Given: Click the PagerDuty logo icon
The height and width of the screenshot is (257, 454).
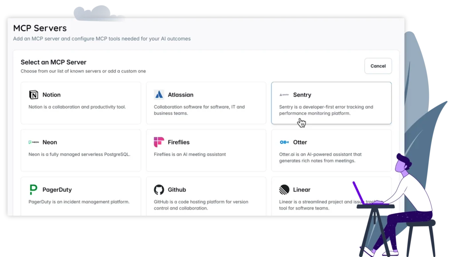Looking at the screenshot, I should point(33,189).
